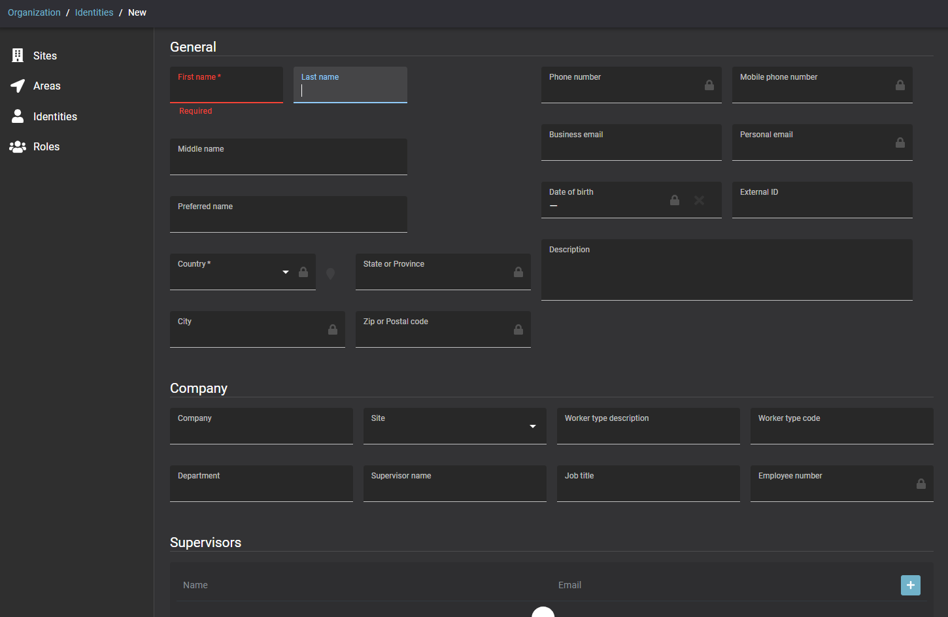Click the lock icon in Employee number field
Viewport: 948px width, 617px height.
tap(921, 484)
